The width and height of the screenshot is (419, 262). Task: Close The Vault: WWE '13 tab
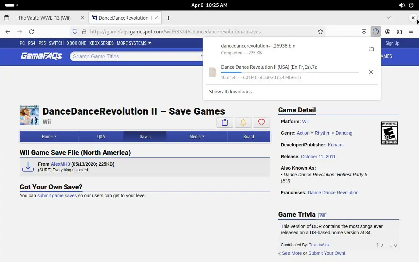pos(82,18)
